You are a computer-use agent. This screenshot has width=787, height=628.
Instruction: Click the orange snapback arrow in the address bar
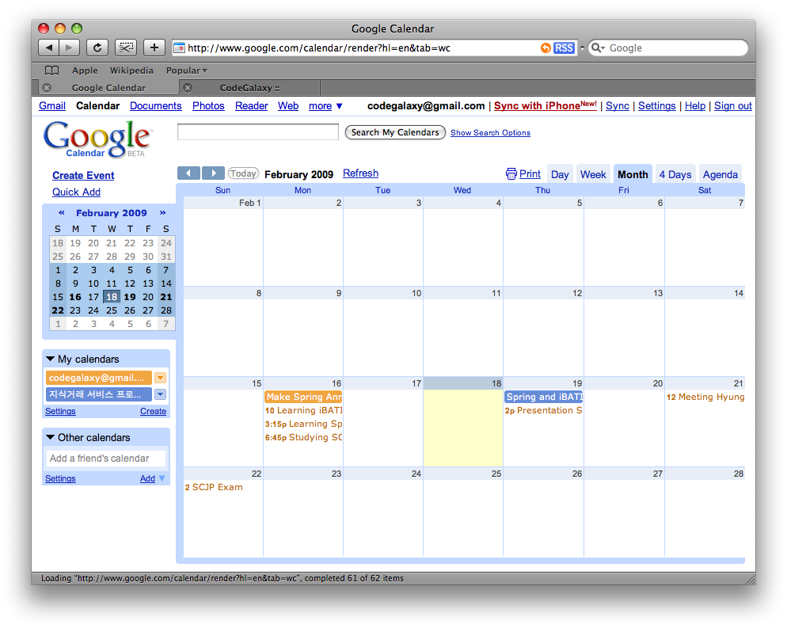(x=546, y=48)
